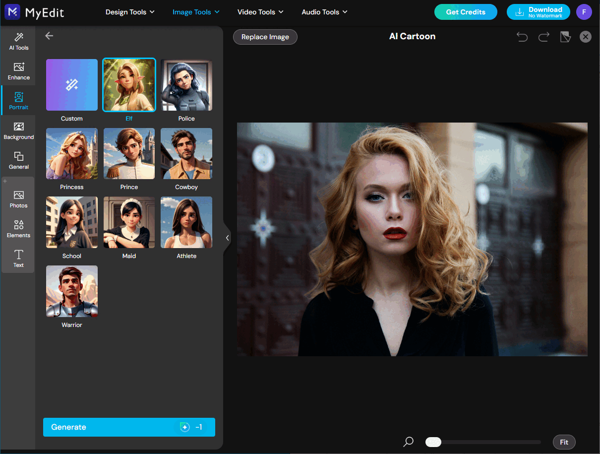Open the Video Tools dropdown menu
The width and height of the screenshot is (600, 454).
[260, 12]
